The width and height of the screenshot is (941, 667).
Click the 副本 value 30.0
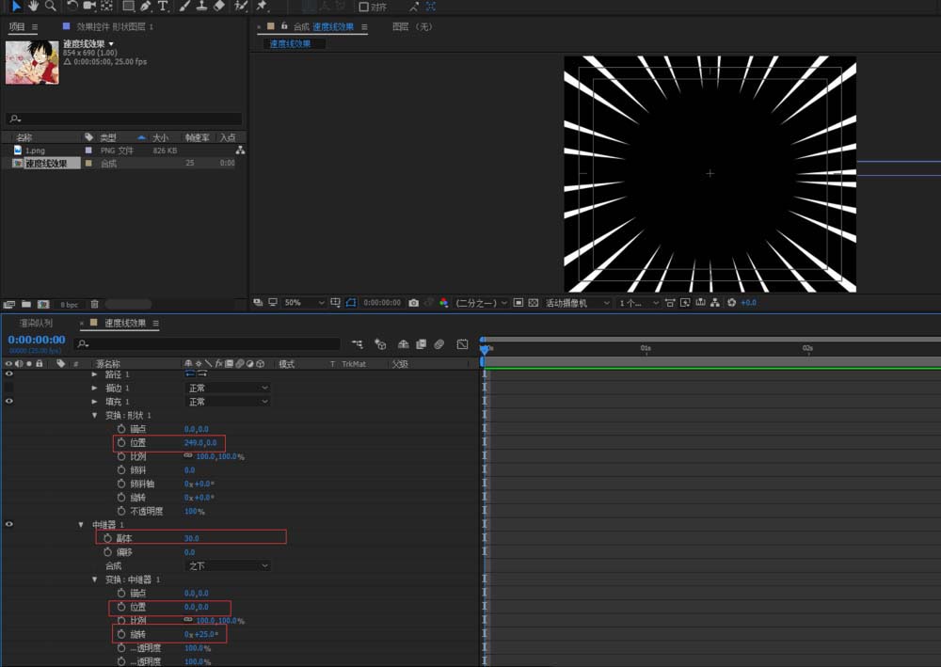[x=191, y=538]
